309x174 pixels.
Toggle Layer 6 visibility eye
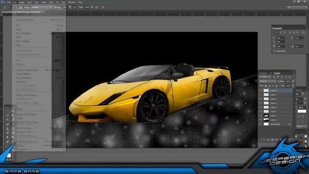click(x=261, y=99)
